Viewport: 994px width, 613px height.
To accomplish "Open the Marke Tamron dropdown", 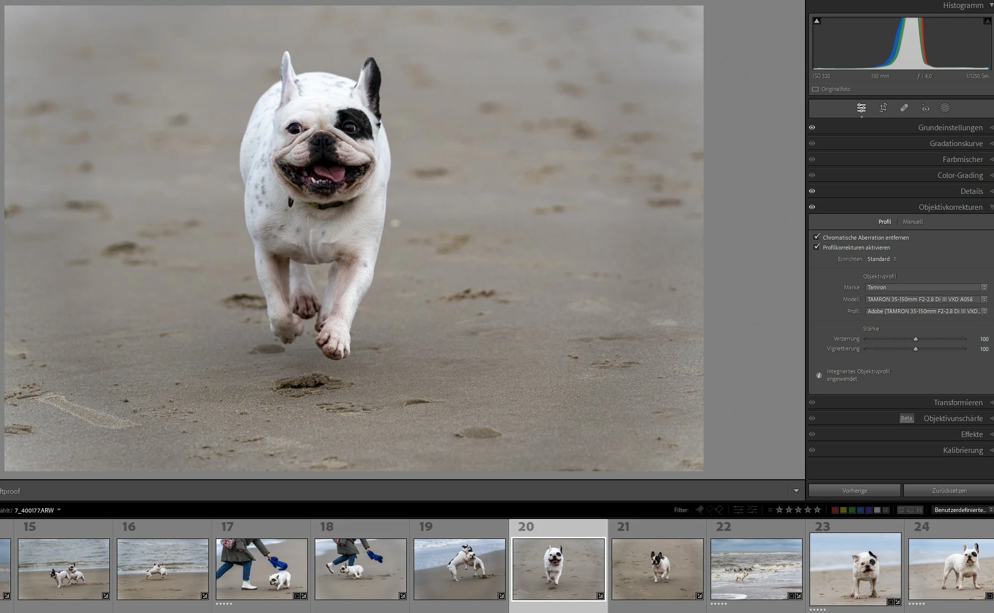I will pos(925,287).
